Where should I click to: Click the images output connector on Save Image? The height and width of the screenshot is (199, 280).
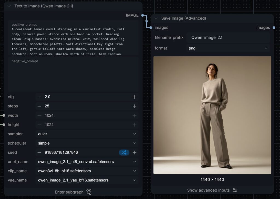(274, 28)
